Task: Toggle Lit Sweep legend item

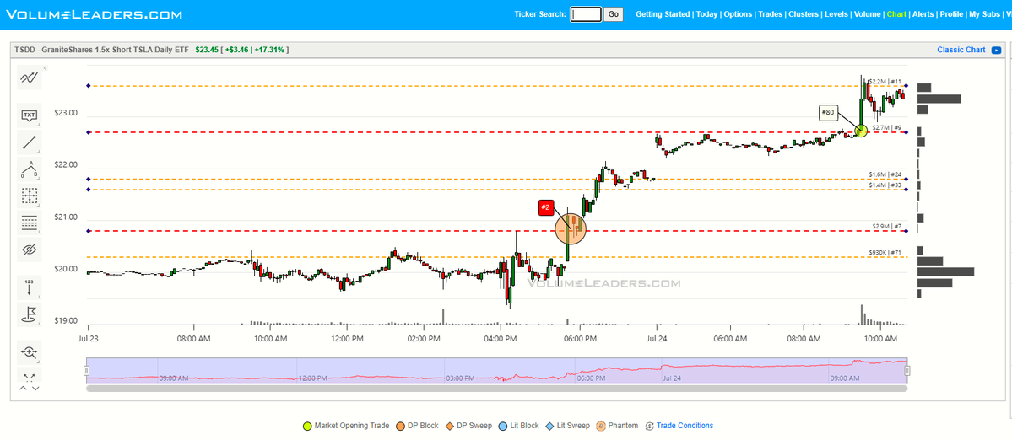Action: coord(568,426)
